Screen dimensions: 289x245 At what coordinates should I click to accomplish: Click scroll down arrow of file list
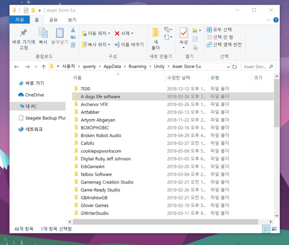276,215
